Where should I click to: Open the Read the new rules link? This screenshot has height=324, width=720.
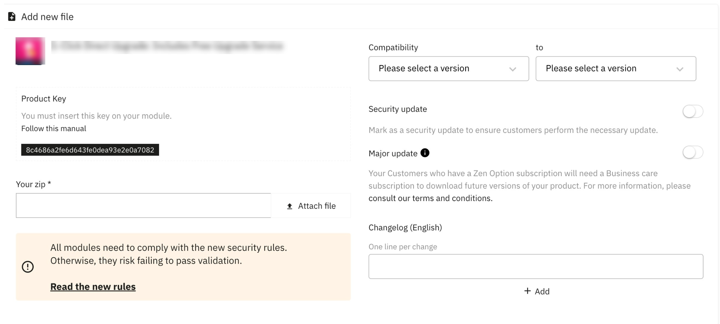tap(93, 287)
